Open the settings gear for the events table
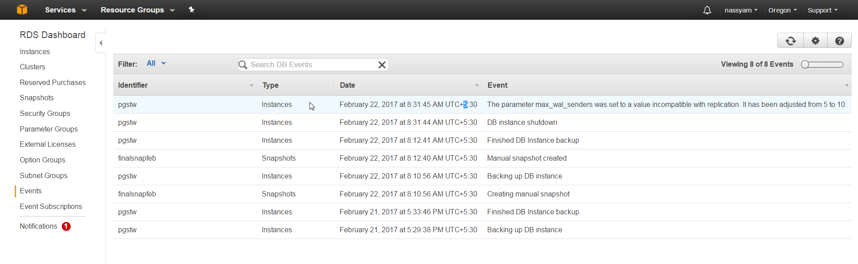 (816, 41)
